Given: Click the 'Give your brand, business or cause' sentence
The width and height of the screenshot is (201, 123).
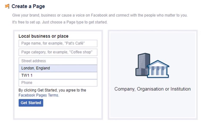Looking at the screenshot, I should coord(100,15).
